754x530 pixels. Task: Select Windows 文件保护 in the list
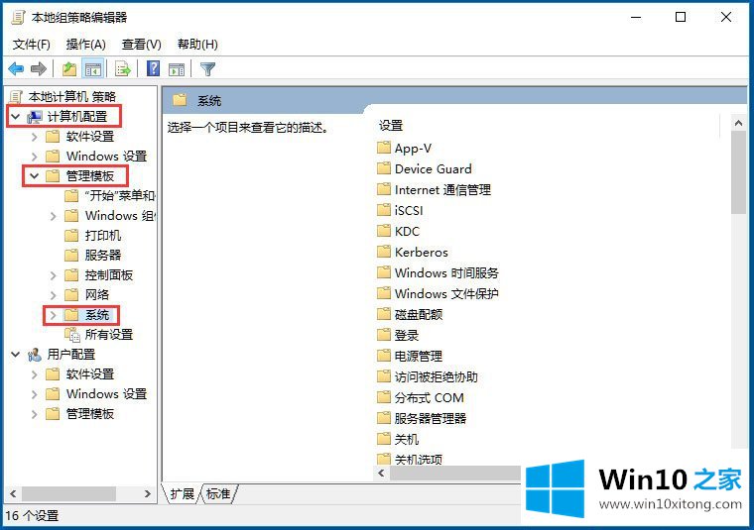(x=446, y=293)
